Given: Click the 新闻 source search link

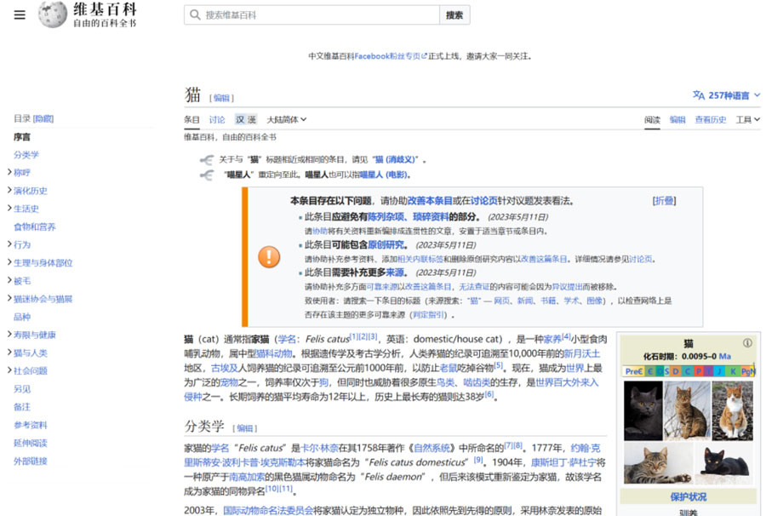Looking at the screenshot, I should (525, 301).
